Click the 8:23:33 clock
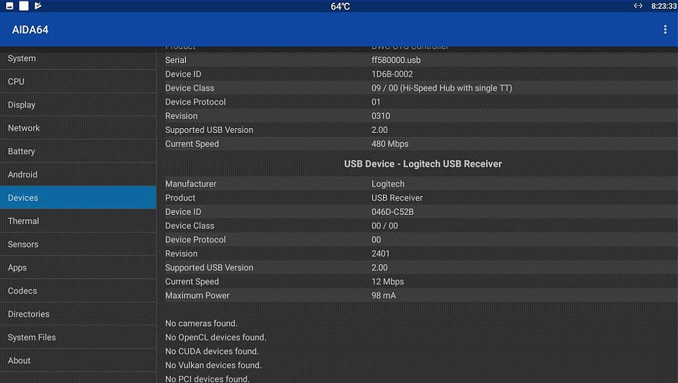 click(664, 6)
